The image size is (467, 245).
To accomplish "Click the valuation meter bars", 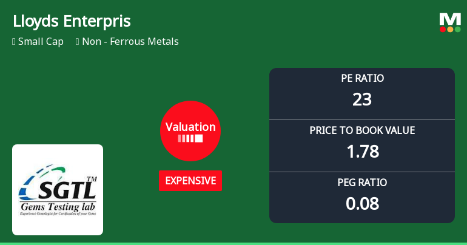I will [190, 138].
